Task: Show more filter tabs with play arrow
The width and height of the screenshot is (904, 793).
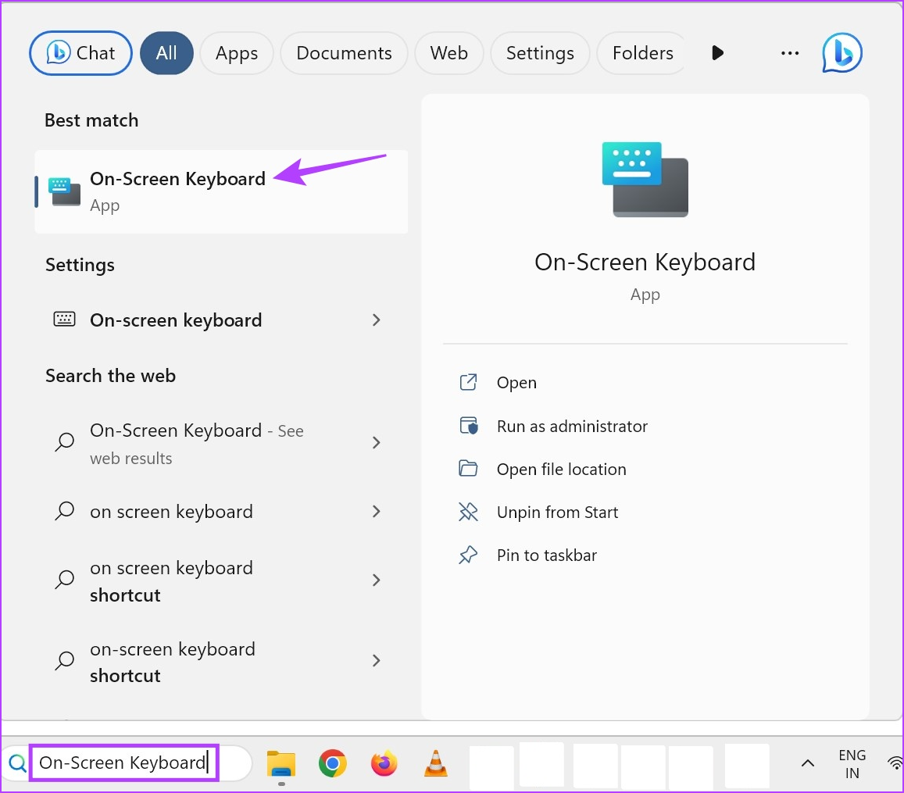Action: click(x=717, y=53)
